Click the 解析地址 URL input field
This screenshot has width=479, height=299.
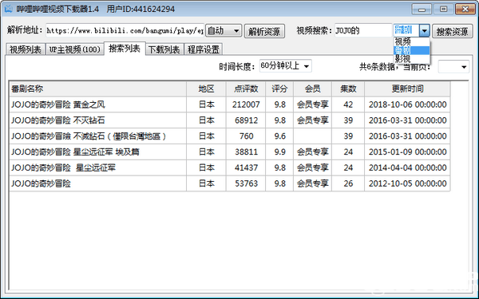click(x=125, y=30)
